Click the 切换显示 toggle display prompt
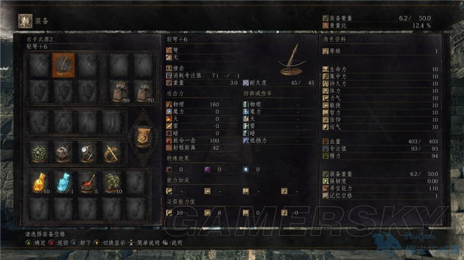Screen dimensions: 464x260 (110, 243)
